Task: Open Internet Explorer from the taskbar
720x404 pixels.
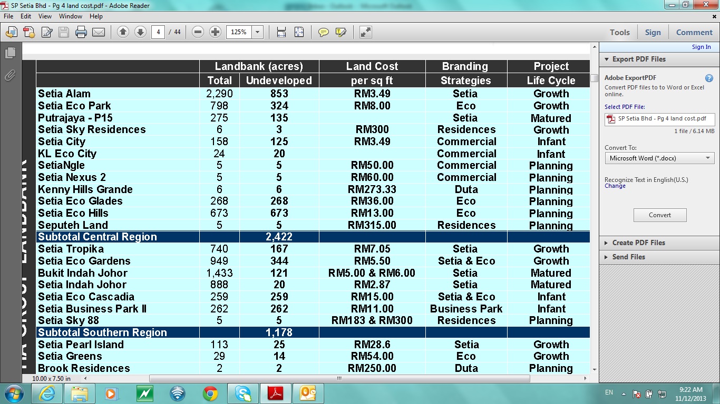Action: 46,393
